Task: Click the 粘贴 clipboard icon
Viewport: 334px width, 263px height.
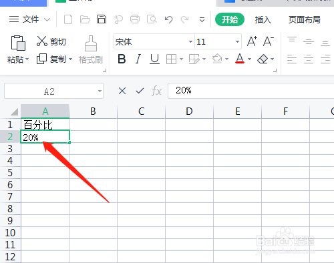Action: (18, 43)
